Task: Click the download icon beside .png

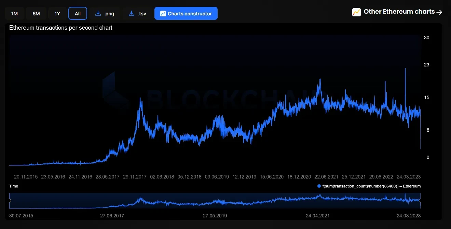Action: click(x=98, y=14)
